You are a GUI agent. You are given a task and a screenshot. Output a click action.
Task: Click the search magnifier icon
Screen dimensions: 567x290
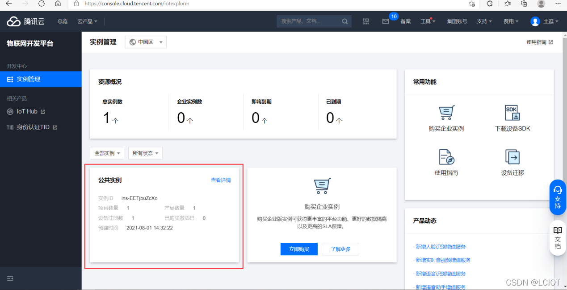pyautogui.click(x=344, y=21)
